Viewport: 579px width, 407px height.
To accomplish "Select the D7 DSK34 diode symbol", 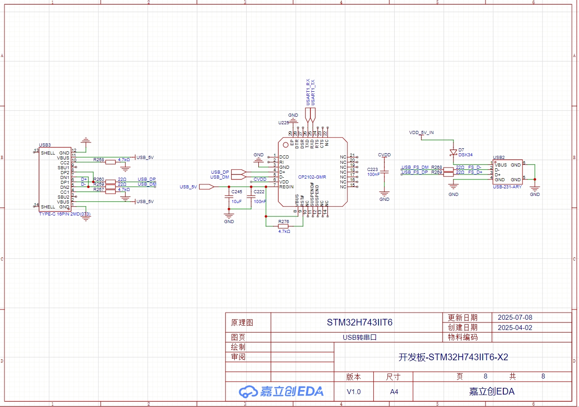I will [453, 152].
